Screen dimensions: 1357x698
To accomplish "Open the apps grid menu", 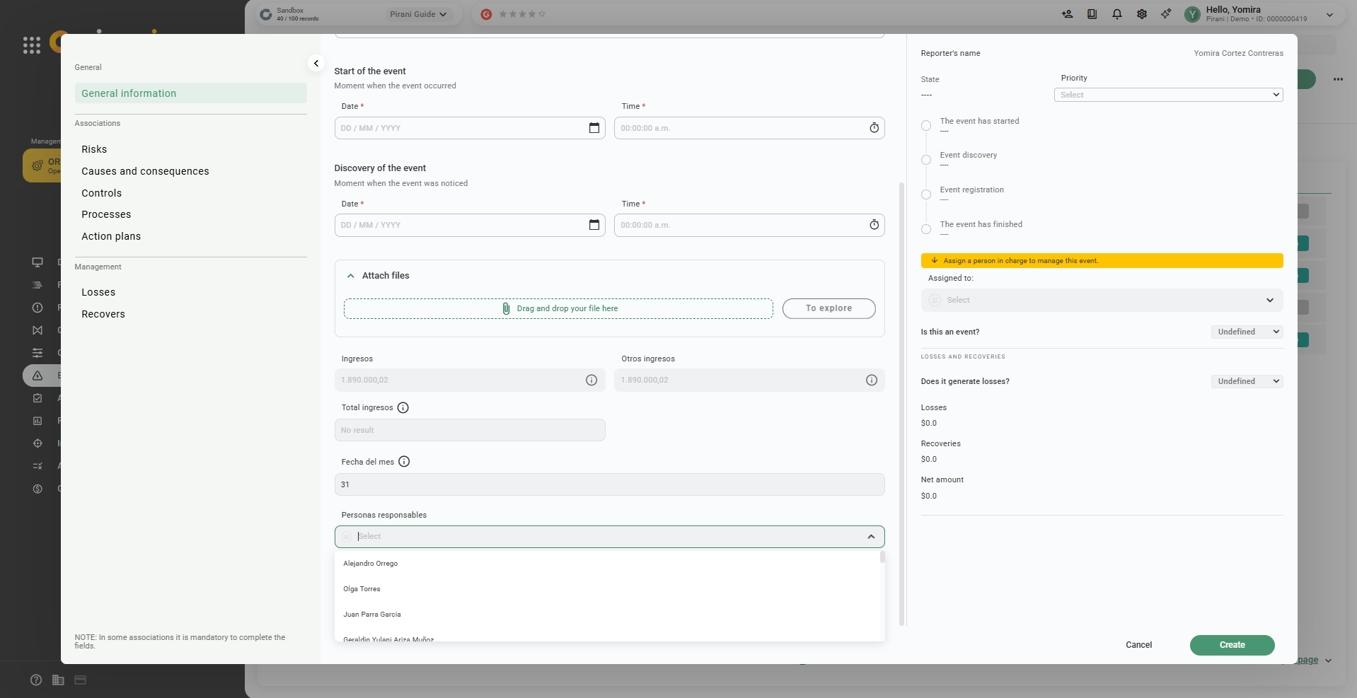I will (32, 45).
